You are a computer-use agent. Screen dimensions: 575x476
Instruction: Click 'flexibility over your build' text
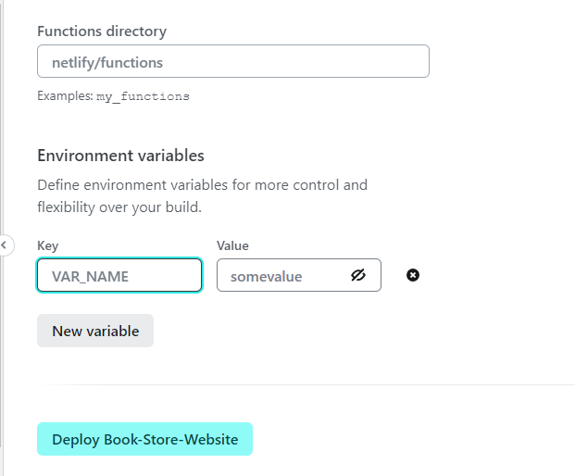pyautogui.click(x=119, y=206)
